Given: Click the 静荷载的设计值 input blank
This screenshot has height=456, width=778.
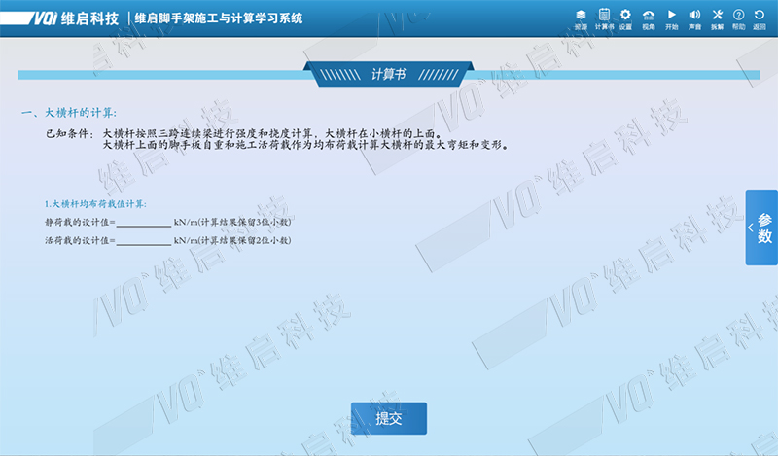Looking at the screenshot, I should pos(143,223).
